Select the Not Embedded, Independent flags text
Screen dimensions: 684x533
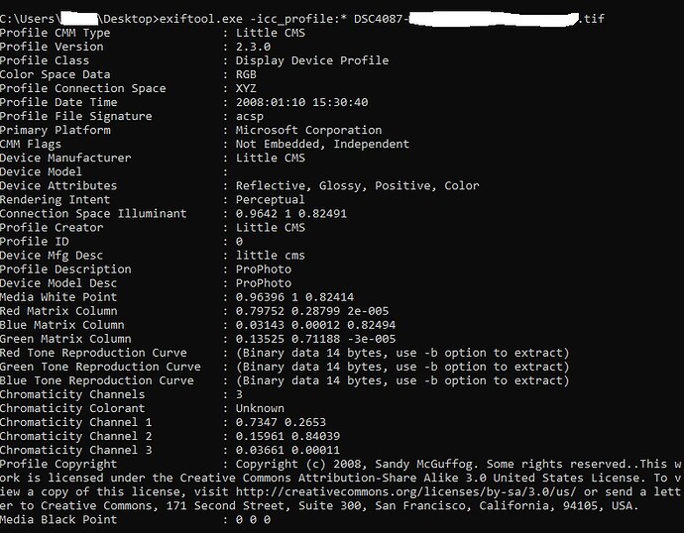pyautogui.click(x=322, y=144)
